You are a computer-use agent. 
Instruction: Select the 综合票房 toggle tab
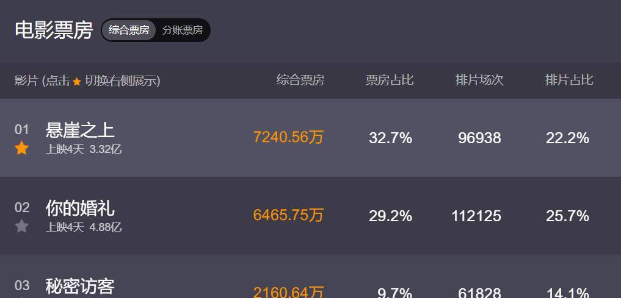point(129,30)
